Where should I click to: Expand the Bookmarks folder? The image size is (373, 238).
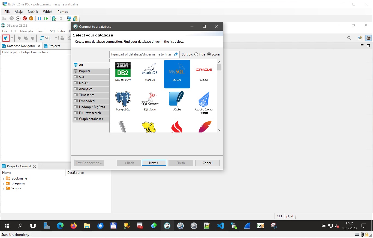[x=4, y=178]
